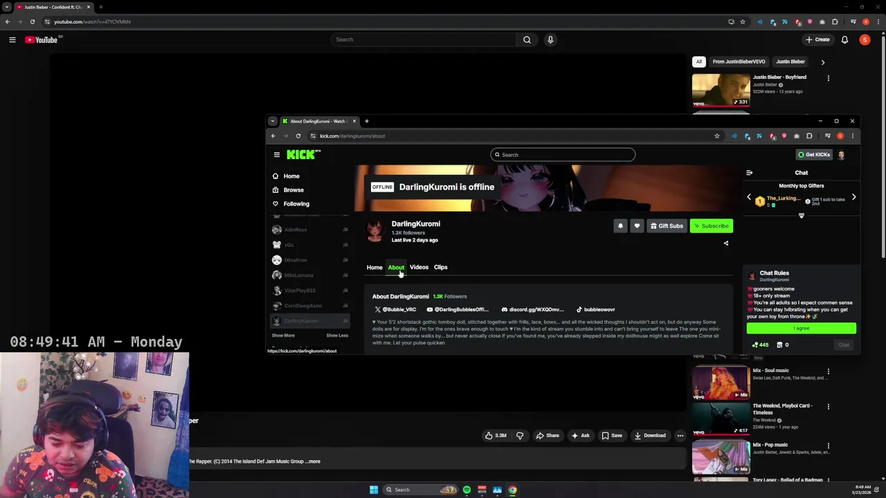Save the YouTube video to playlist
Image resolution: width=886 pixels, height=498 pixels.
(x=611, y=436)
